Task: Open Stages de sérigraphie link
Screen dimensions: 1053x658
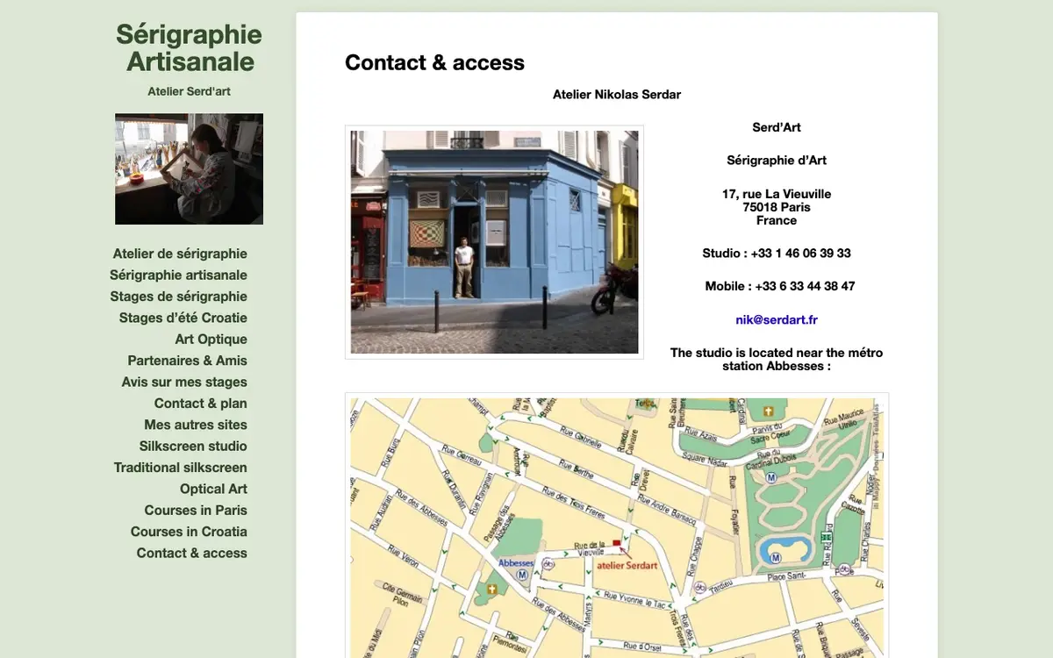Action: (x=178, y=297)
